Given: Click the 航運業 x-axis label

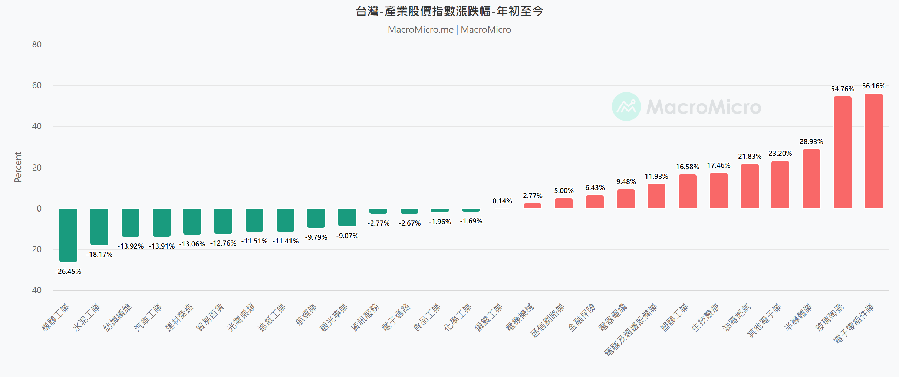Looking at the screenshot, I should point(307,314).
